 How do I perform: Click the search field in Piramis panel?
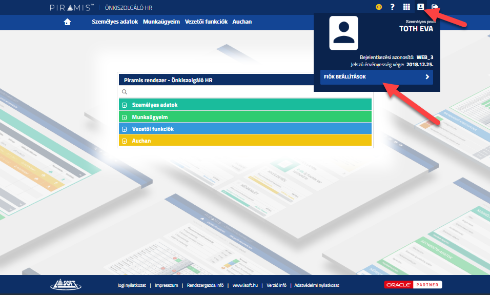coord(246,92)
